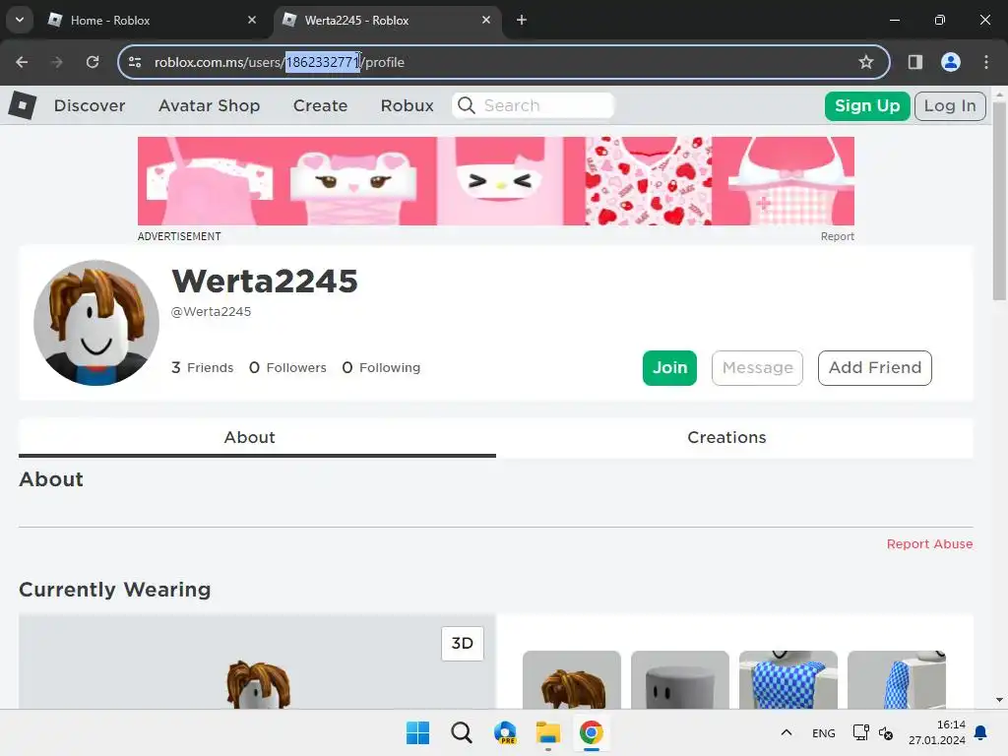
Task: Close the Home - Roblox tab
Action: pos(252,20)
